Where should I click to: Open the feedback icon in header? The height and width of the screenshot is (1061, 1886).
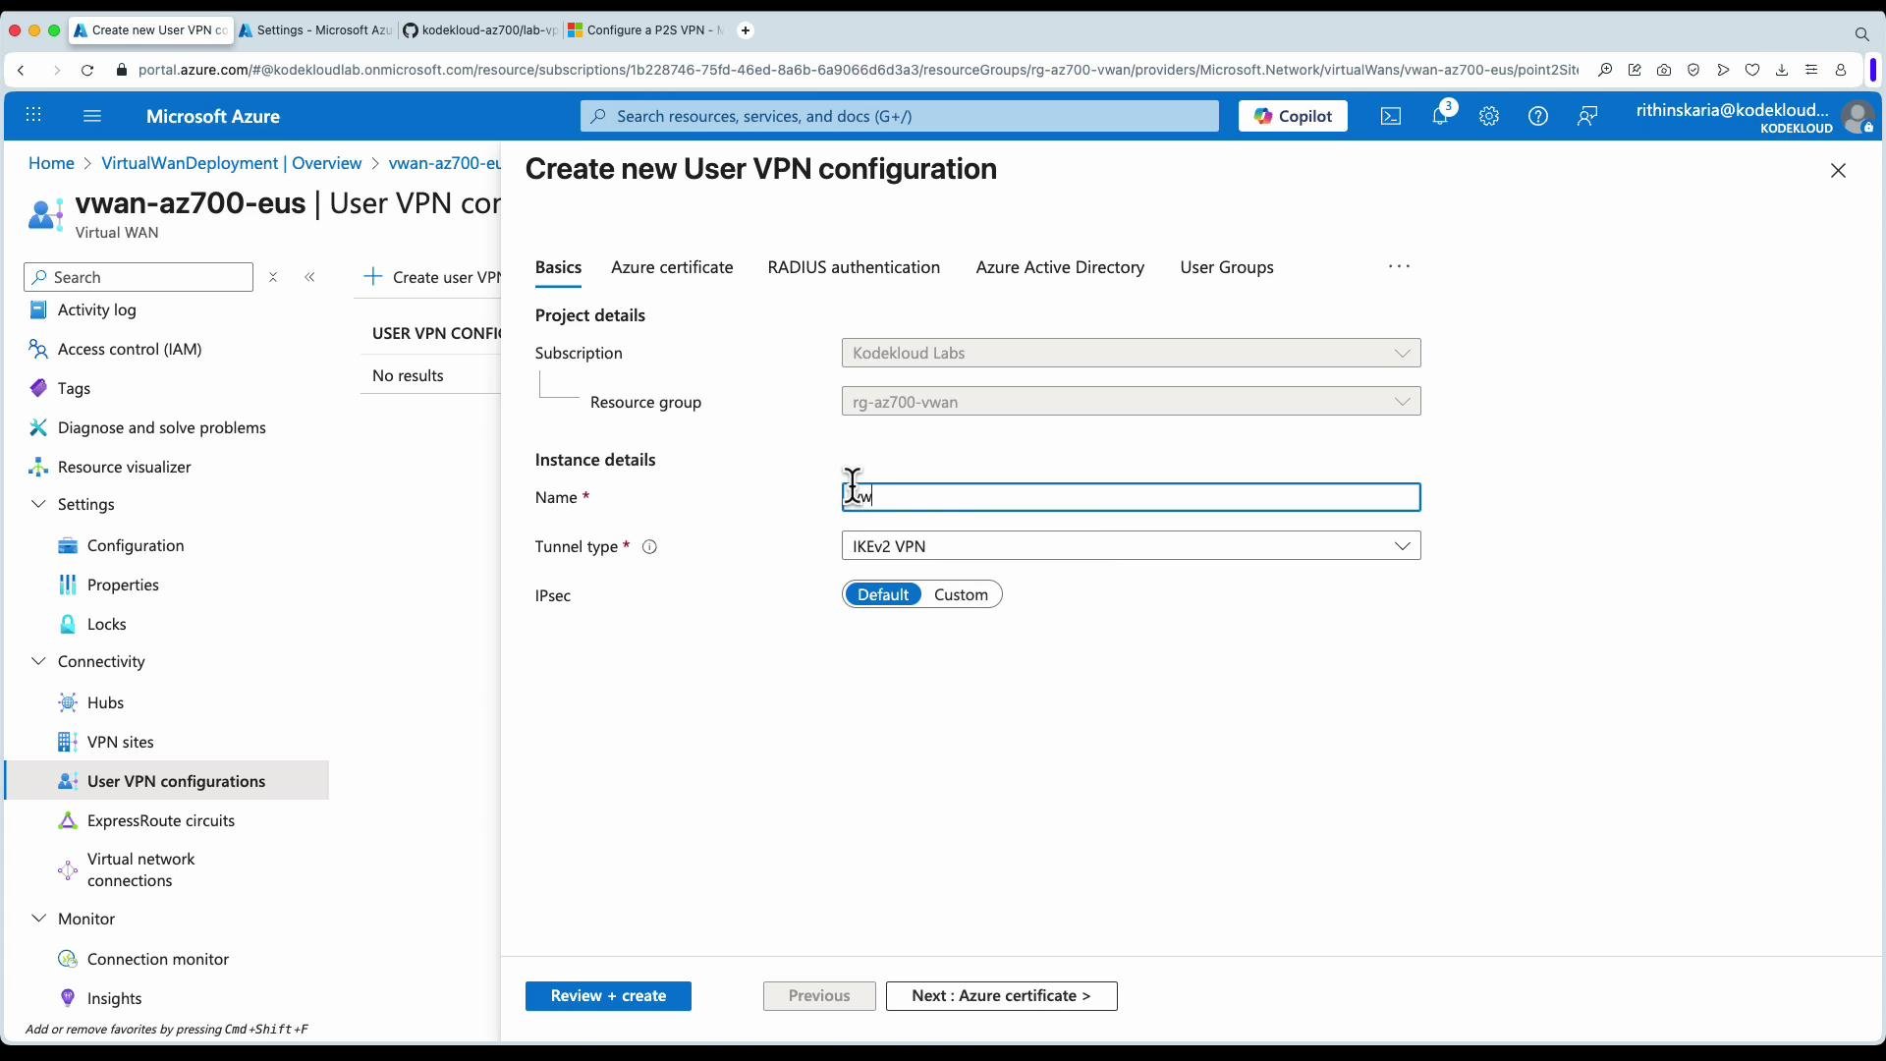click(x=1587, y=116)
